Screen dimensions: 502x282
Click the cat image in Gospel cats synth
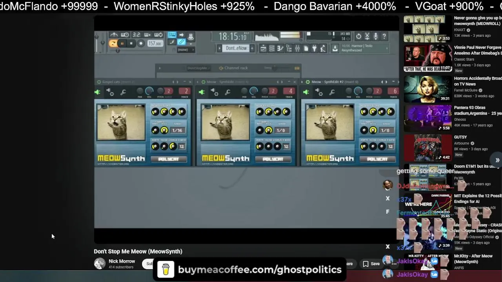click(x=121, y=122)
